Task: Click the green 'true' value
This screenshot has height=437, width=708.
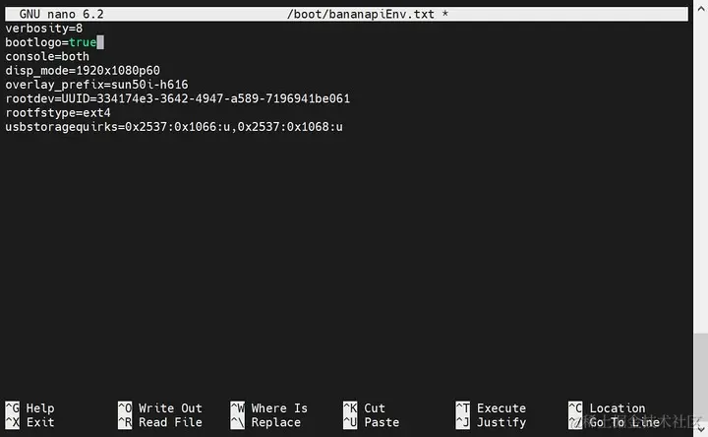Action: [83, 42]
